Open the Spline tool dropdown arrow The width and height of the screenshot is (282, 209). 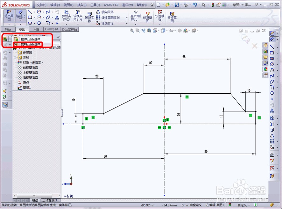click(52, 12)
